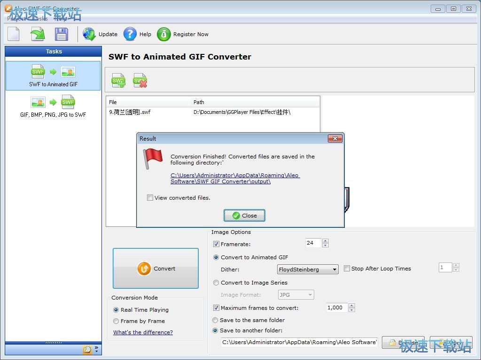Click the output folder path field

pyautogui.click(x=299, y=342)
